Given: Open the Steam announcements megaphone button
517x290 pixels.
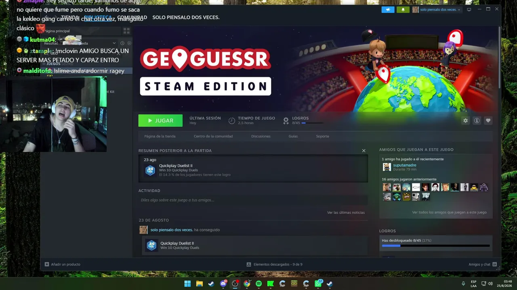Looking at the screenshot, I should [388, 10].
